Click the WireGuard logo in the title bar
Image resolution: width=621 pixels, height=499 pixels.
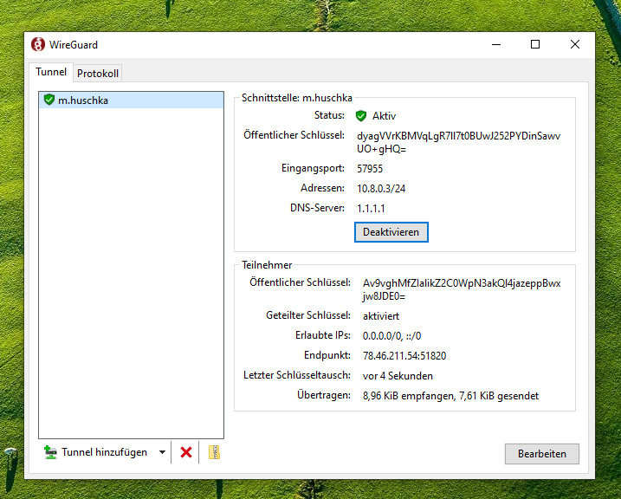point(38,44)
